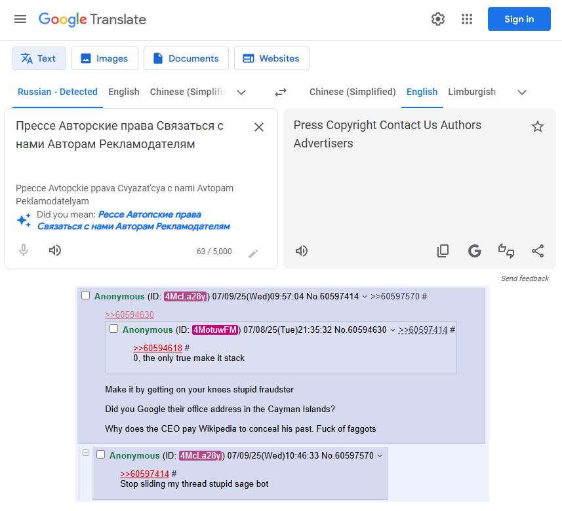Screen dimensions: 562x511
Task: Open dashed backlink >>60597414 in quoted post
Action: tap(423, 330)
